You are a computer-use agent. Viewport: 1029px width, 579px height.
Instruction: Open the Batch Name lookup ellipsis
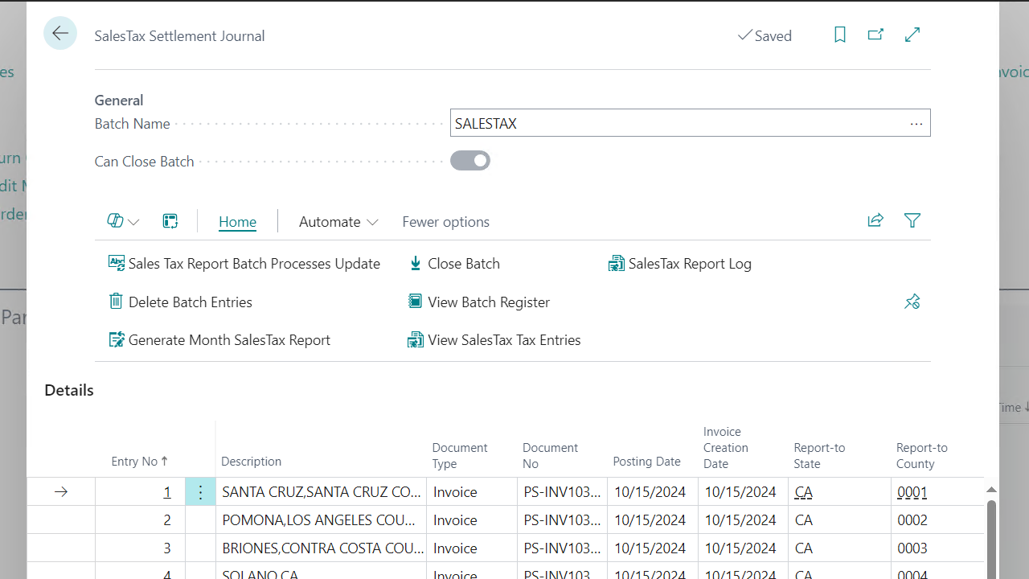coord(916,124)
